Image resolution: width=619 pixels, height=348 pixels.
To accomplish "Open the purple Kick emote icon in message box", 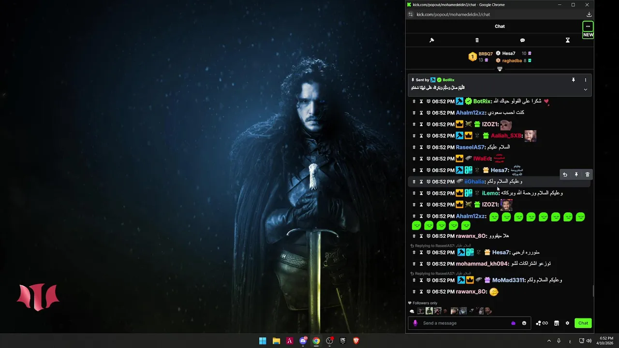I will 513,323.
